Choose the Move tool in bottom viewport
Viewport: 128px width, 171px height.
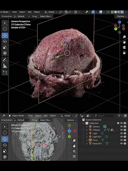pos(5,139)
